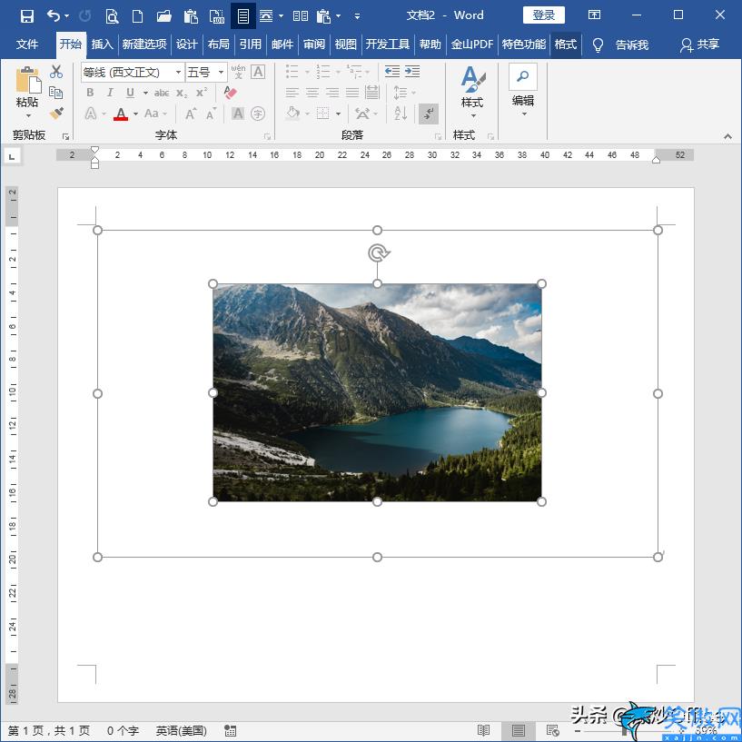Expand the Paste options arrow
The height and width of the screenshot is (742, 742).
pos(28,115)
